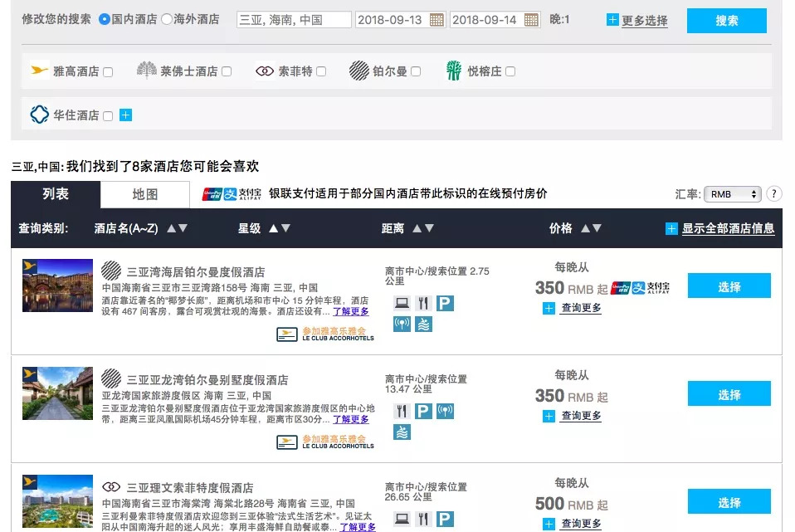This screenshot has height=532, width=795.
Task: Click parking icon for 三亚亚龙湾铂尔曼别墅度假酒店
Action: point(423,411)
